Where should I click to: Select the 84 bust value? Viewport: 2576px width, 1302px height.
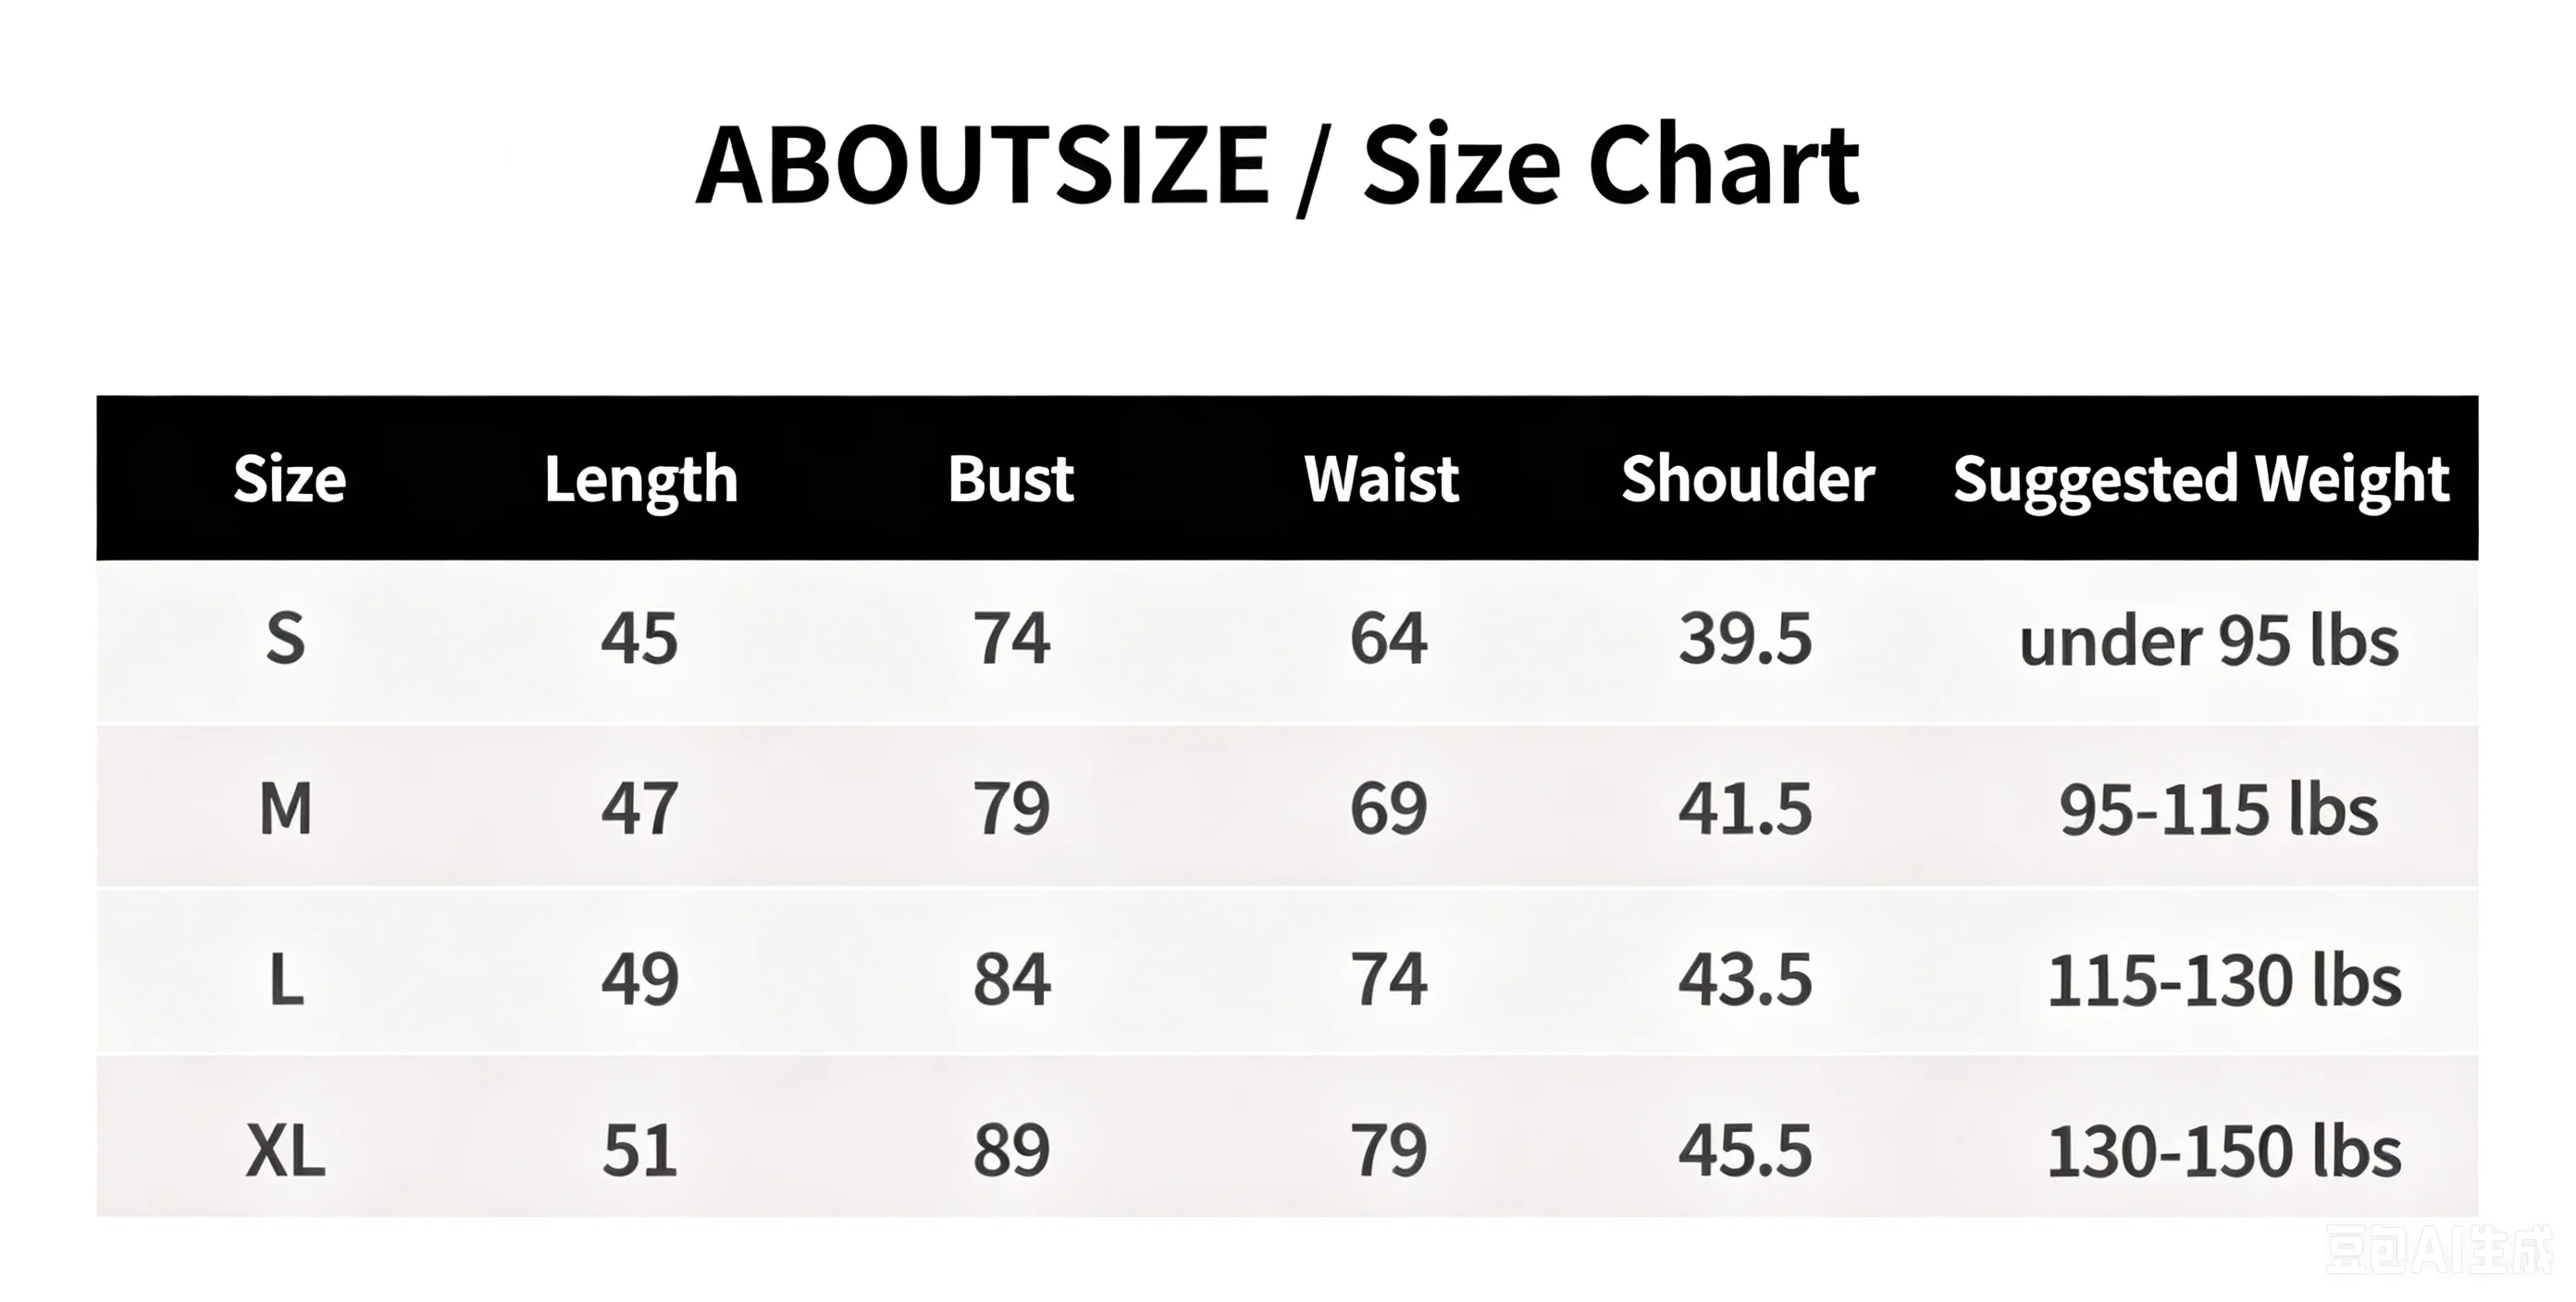pos(1011,979)
